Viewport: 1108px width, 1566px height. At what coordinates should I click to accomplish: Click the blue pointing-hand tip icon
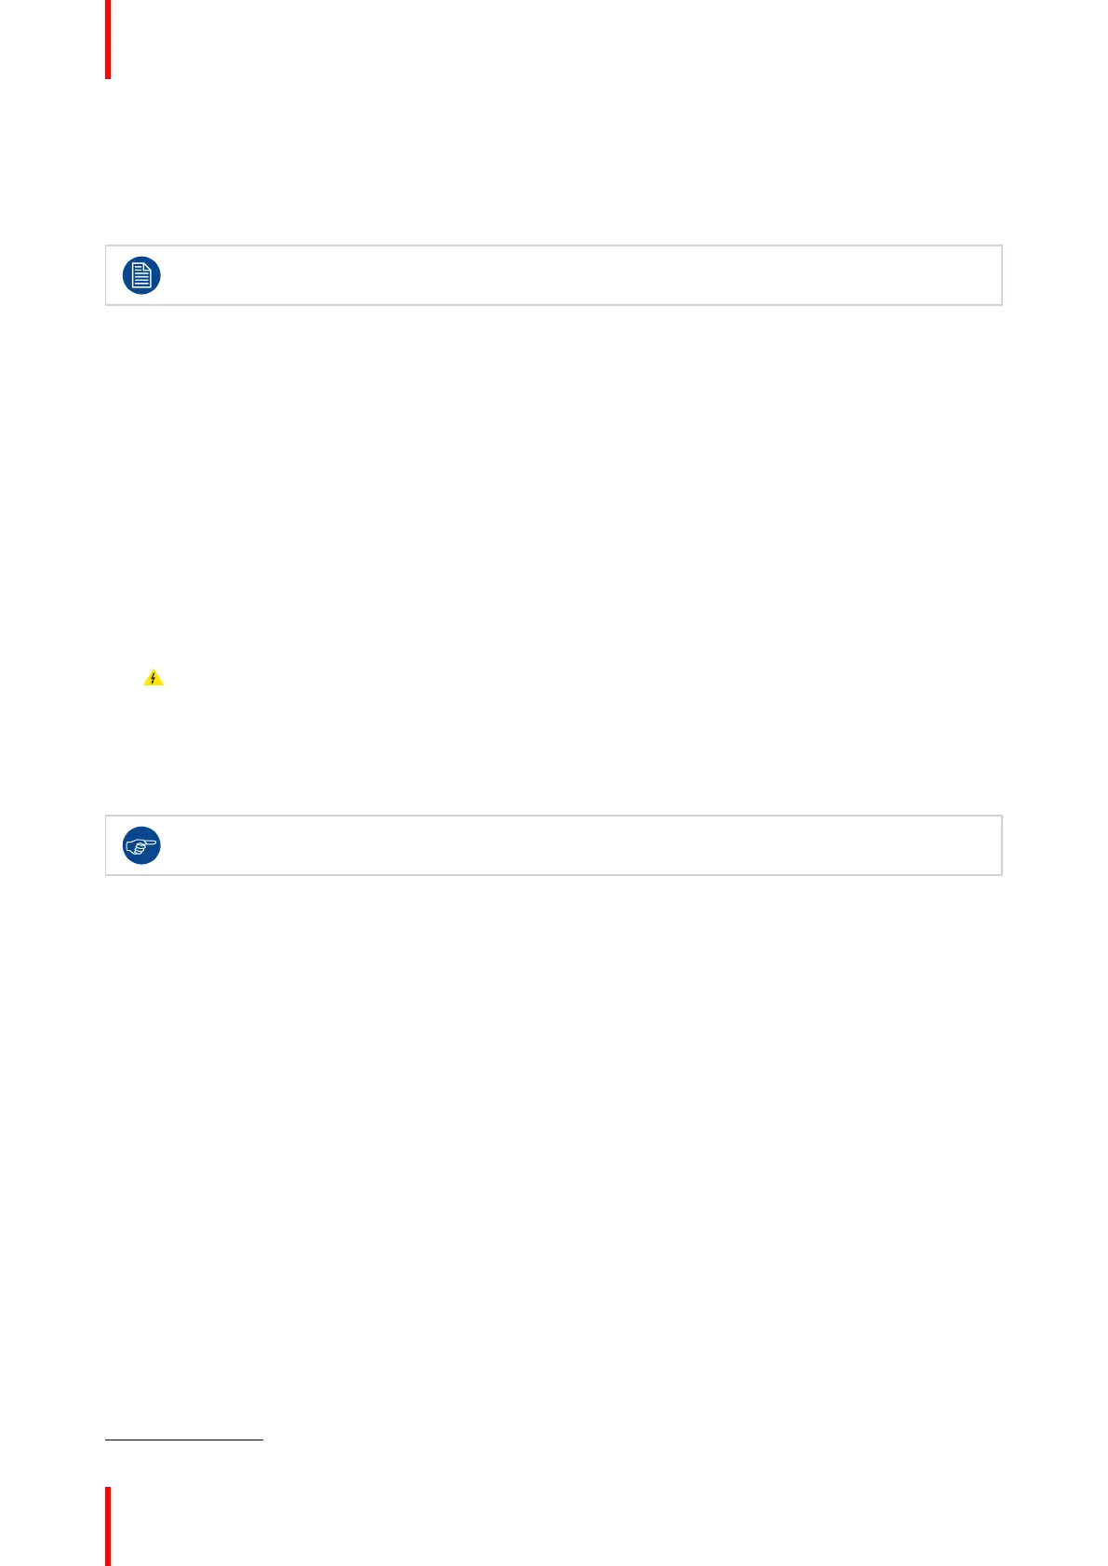tap(141, 845)
